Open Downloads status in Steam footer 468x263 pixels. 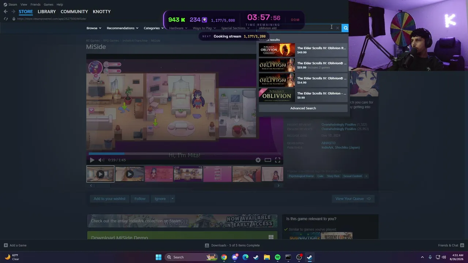click(x=233, y=245)
